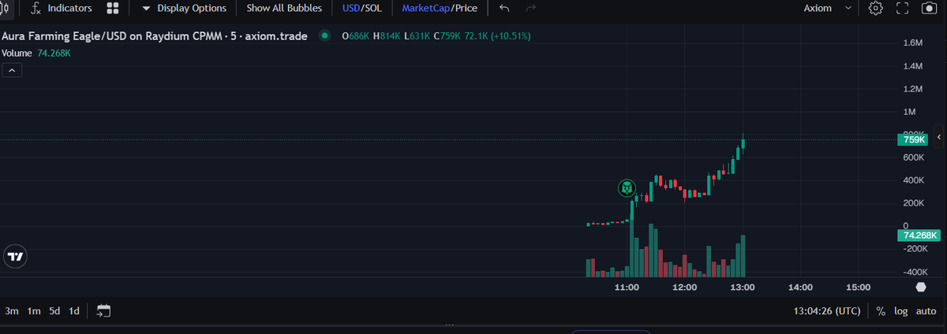Redo the last chart action
This screenshot has width=947, height=334.
(x=530, y=8)
